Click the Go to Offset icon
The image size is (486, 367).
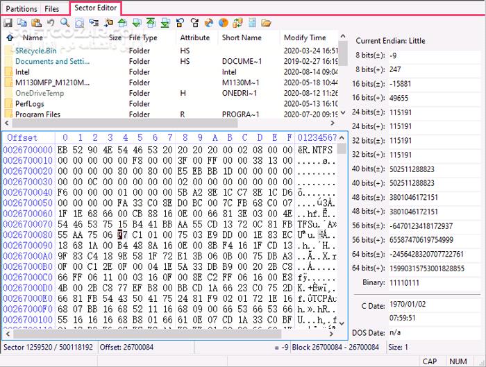point(94,23)
